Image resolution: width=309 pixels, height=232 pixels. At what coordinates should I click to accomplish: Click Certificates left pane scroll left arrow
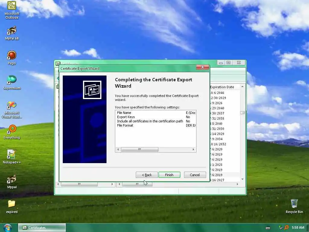(58, 184)
